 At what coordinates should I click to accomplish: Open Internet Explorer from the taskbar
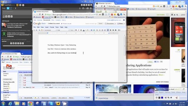coord(10,103)
